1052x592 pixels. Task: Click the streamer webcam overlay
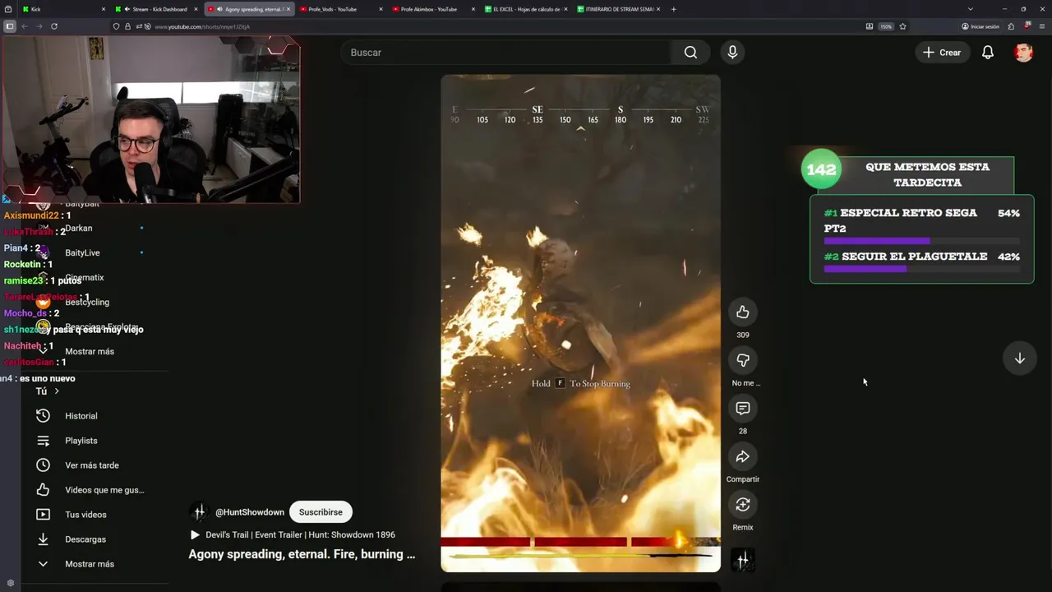[x=150, y=119]
